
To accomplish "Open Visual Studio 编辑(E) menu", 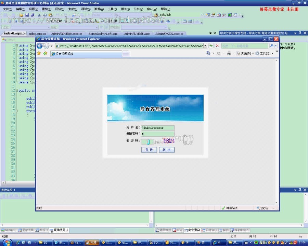I will [21, 9].
